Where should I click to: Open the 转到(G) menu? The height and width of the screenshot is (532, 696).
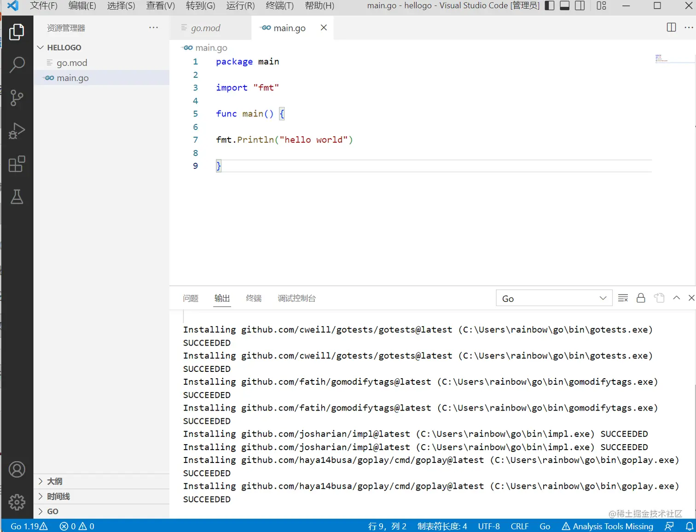pyautogui.click(x=201, y=6)
